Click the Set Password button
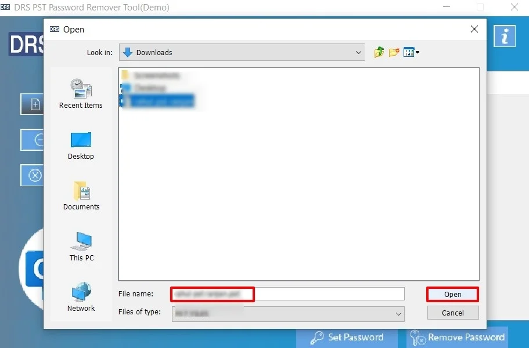The height and width of the screenshot is (348, 529). pyautogui.click(x=347, y=337)
